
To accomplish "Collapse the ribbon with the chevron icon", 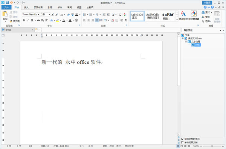I will 209,7.
